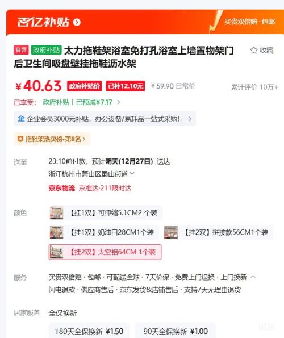The width and height of the screenshot is (284, 338).
Task: Click 买贵双倍赔·包邮 banner text
Action: (x=249, y=22)
